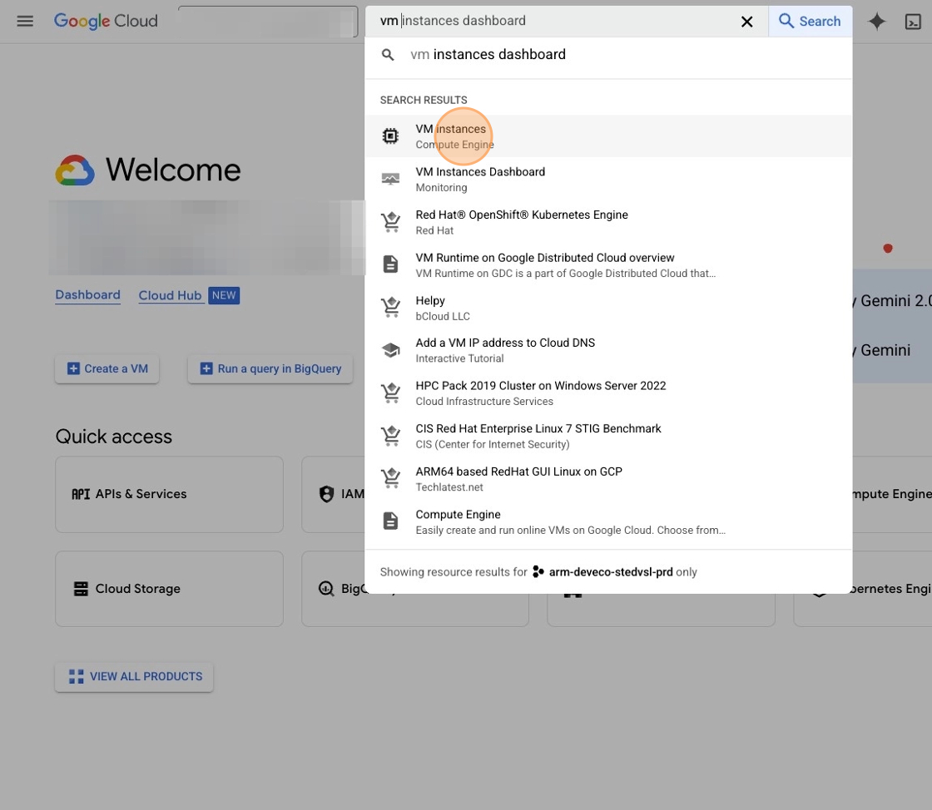
Task: Click the plus icon on Create a VM
Action: pyautogui.click(x=73, y=368)
